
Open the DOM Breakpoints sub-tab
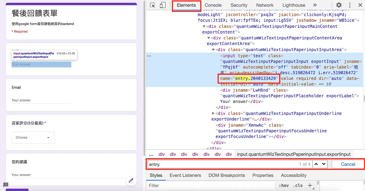[227, 175]
